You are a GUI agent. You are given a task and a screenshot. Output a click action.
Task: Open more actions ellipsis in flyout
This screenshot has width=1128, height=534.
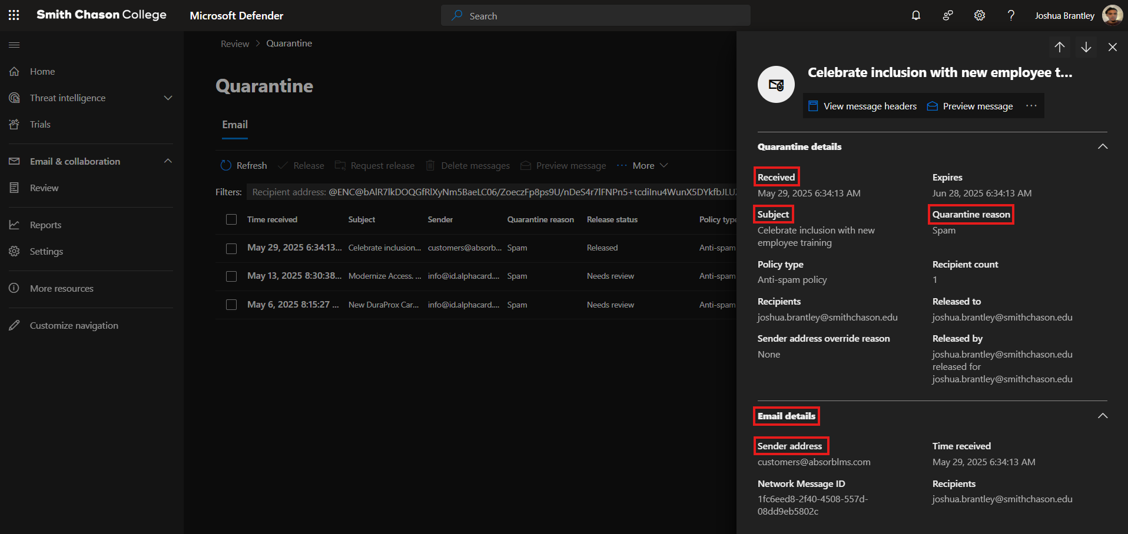pyautogui.click(x=1031, y=106)
